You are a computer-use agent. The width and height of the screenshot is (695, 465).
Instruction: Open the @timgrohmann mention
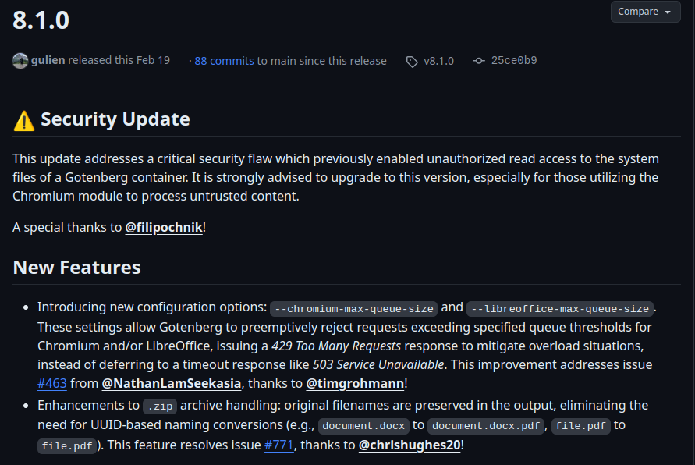[x=354, y=383]
